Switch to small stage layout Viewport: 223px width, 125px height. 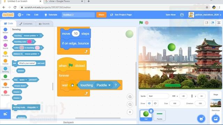tap(207, 23)
